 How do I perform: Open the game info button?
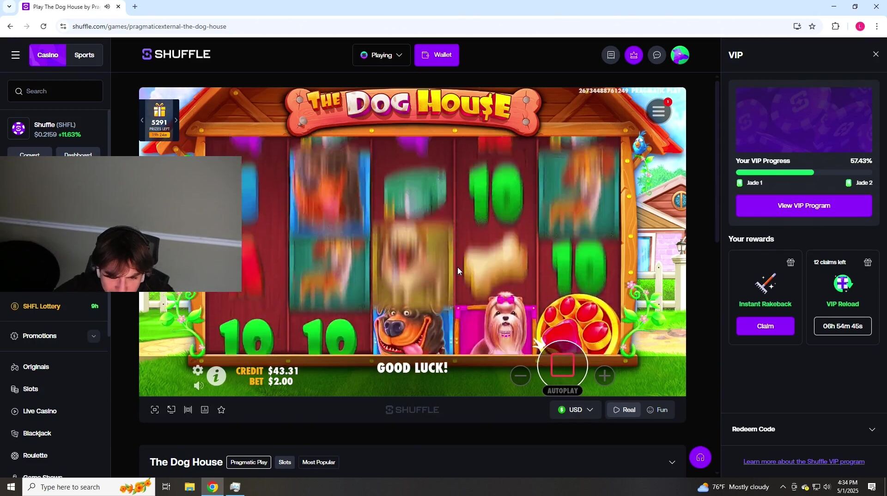pos(216,376)
